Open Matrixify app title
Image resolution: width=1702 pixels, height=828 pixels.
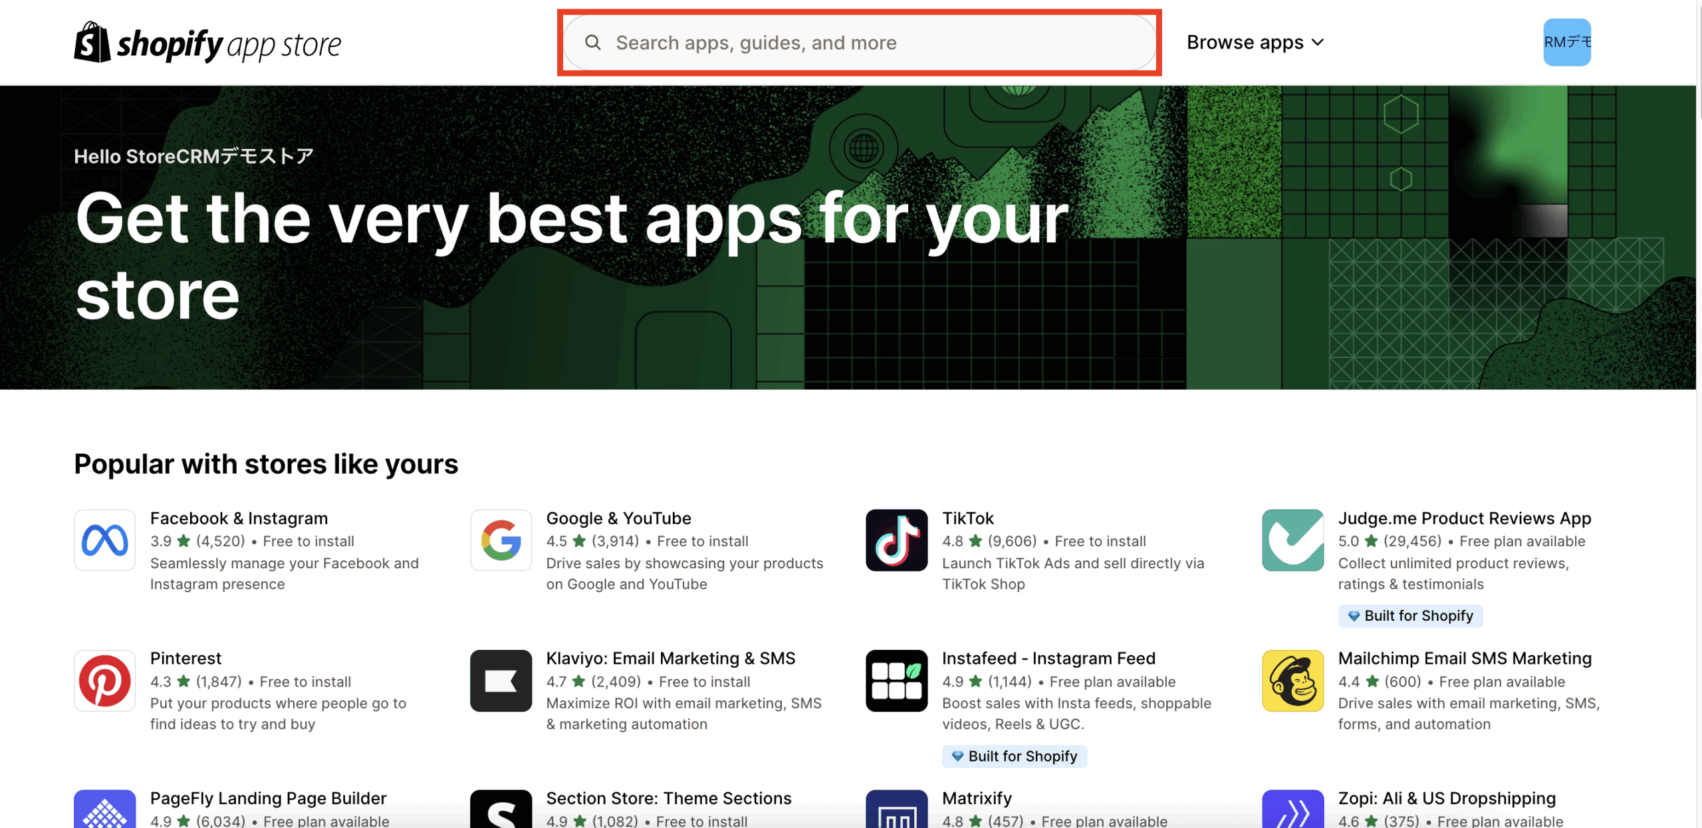[977, 798]
